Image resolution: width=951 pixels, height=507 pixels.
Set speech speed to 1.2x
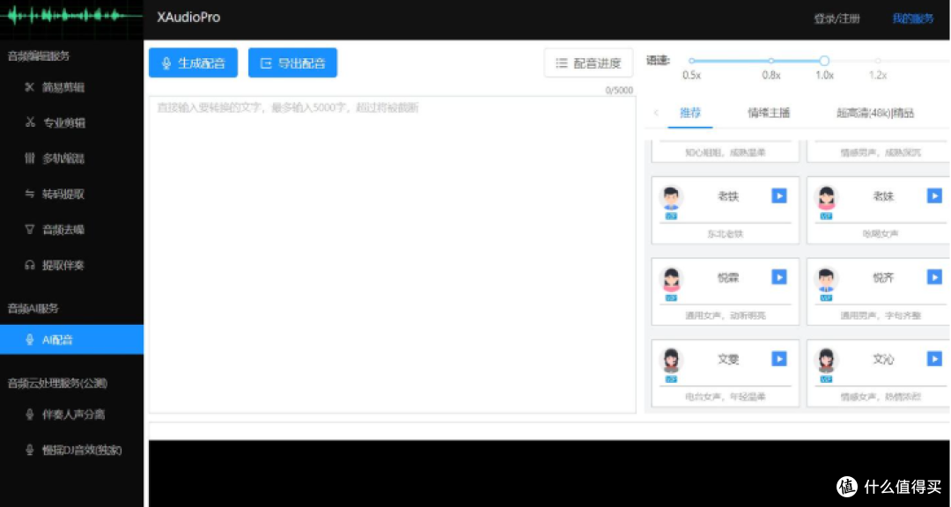pos(878,61)
